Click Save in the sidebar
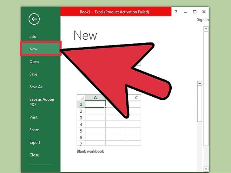 click(x=33, y=74)
